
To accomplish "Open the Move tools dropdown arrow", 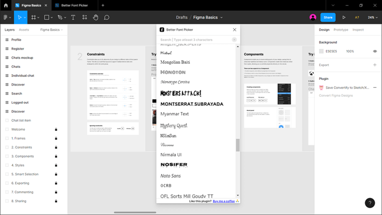I will (25, 17).
